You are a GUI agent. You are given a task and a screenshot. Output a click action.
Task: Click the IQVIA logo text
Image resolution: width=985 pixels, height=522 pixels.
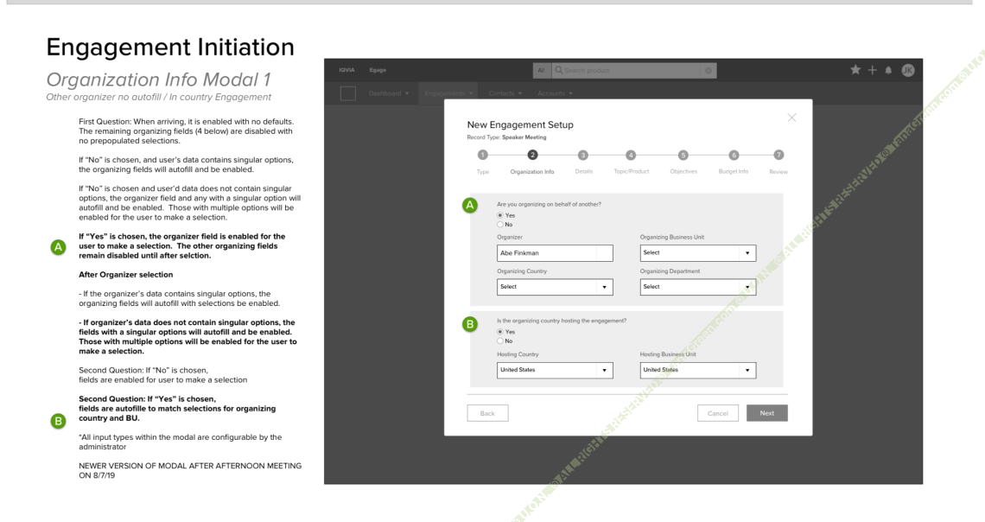click(x=346, y=70)
